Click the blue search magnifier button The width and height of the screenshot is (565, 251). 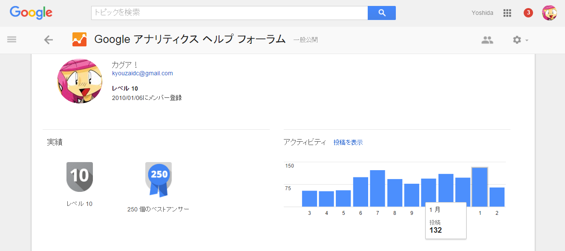[382, 13]
